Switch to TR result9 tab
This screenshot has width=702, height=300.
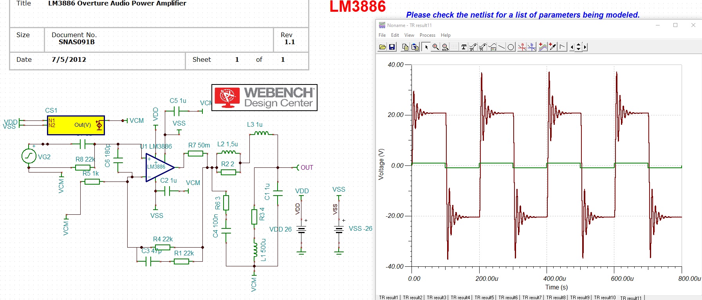tap(580, 298)
